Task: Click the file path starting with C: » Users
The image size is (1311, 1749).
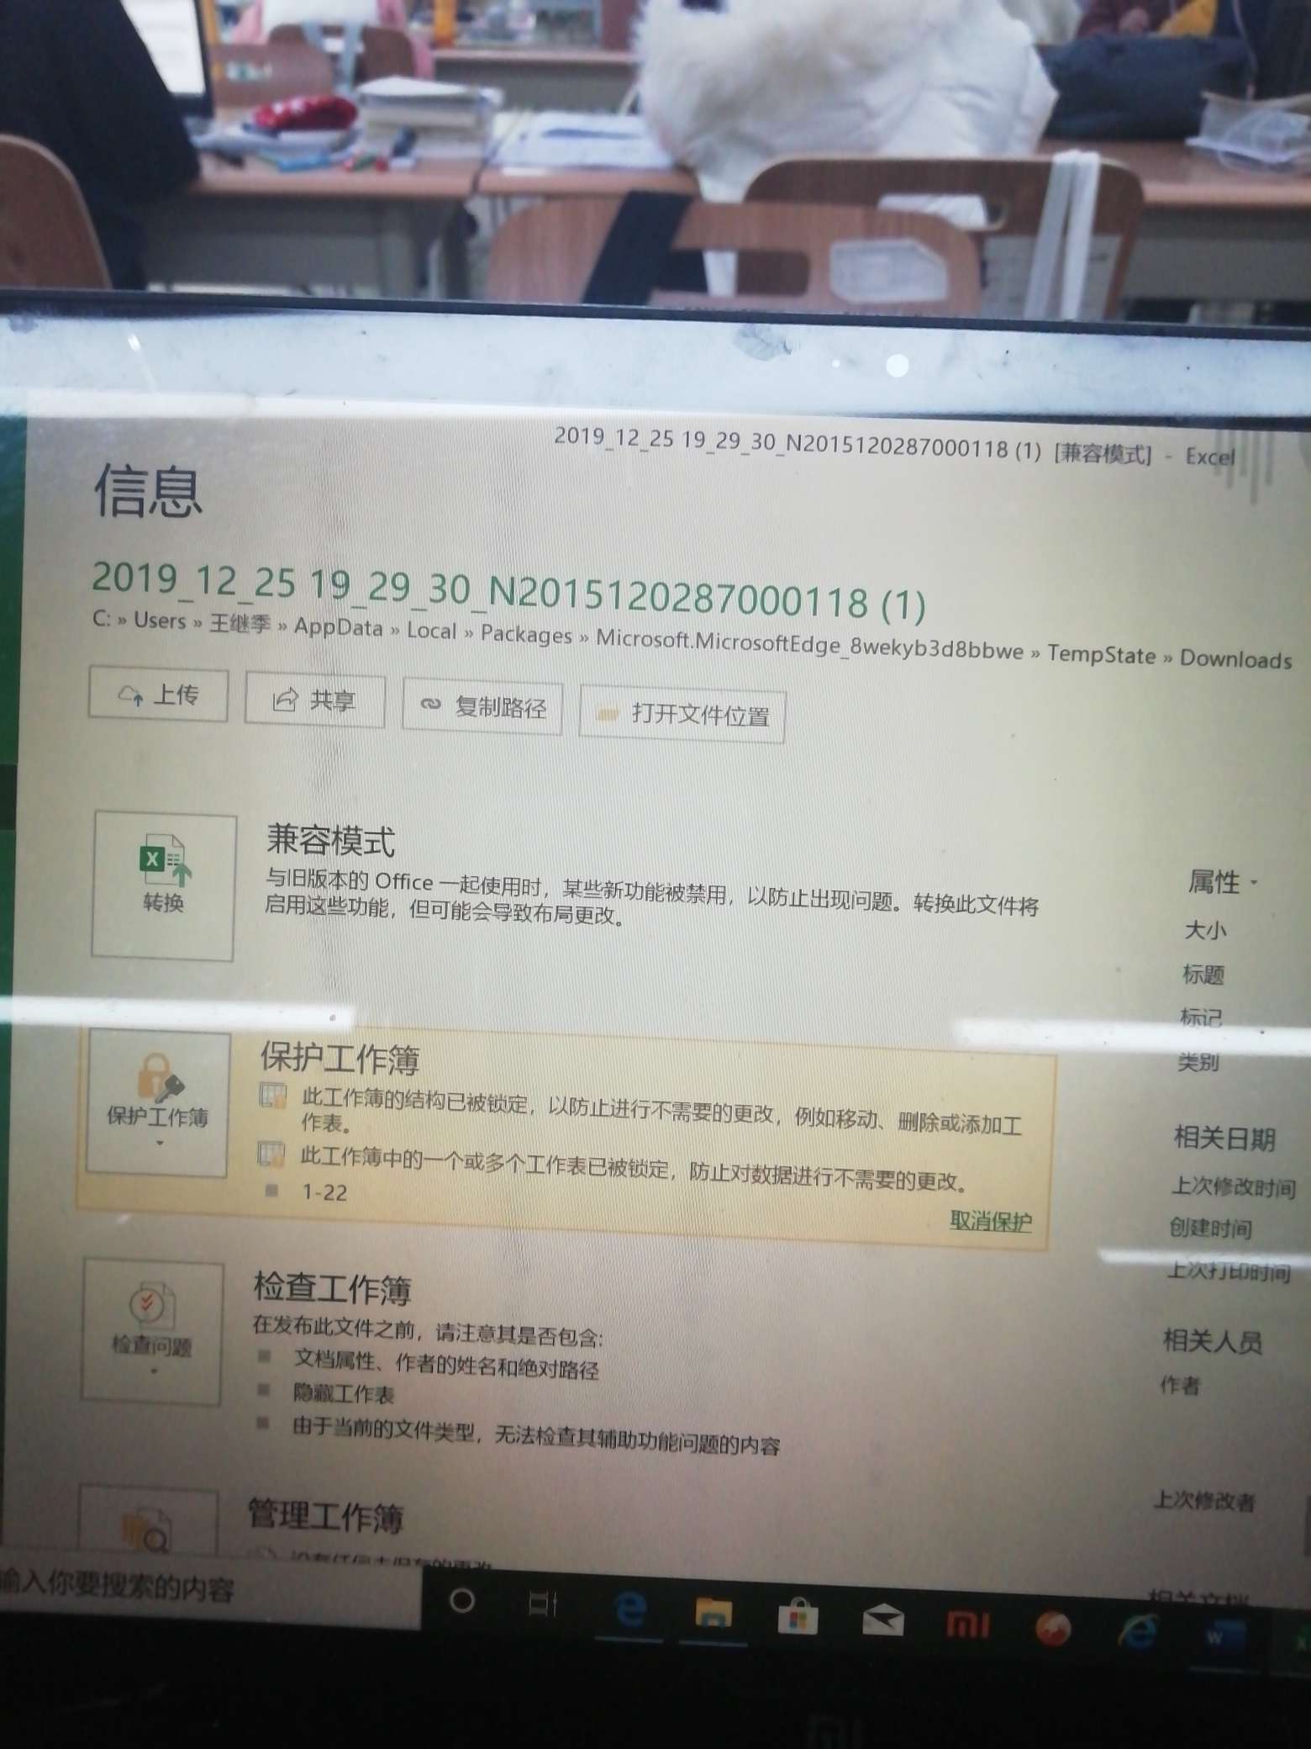Action: 692,640
